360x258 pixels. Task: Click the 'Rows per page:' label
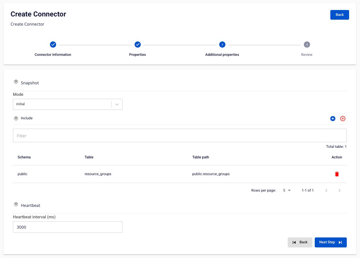pos(264,190)
